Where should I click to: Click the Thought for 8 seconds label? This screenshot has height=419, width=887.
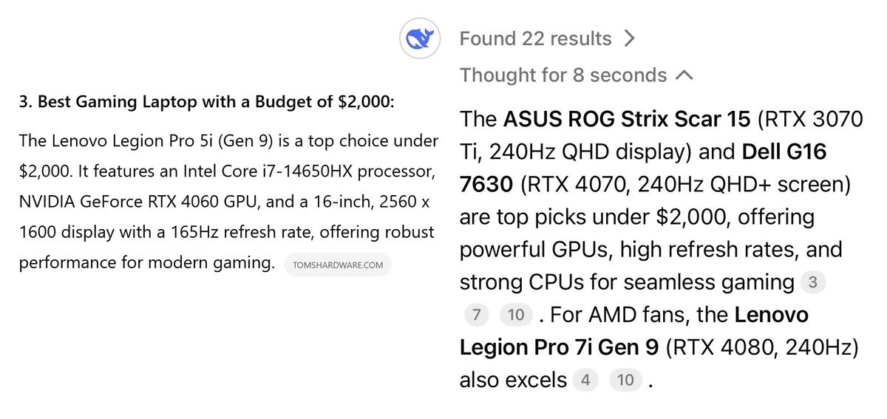(563, 75)
